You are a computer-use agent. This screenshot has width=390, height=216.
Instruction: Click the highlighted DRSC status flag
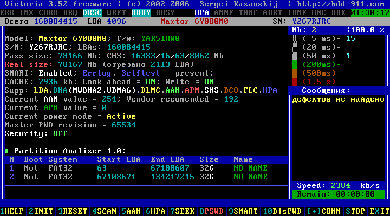[93, 12]
